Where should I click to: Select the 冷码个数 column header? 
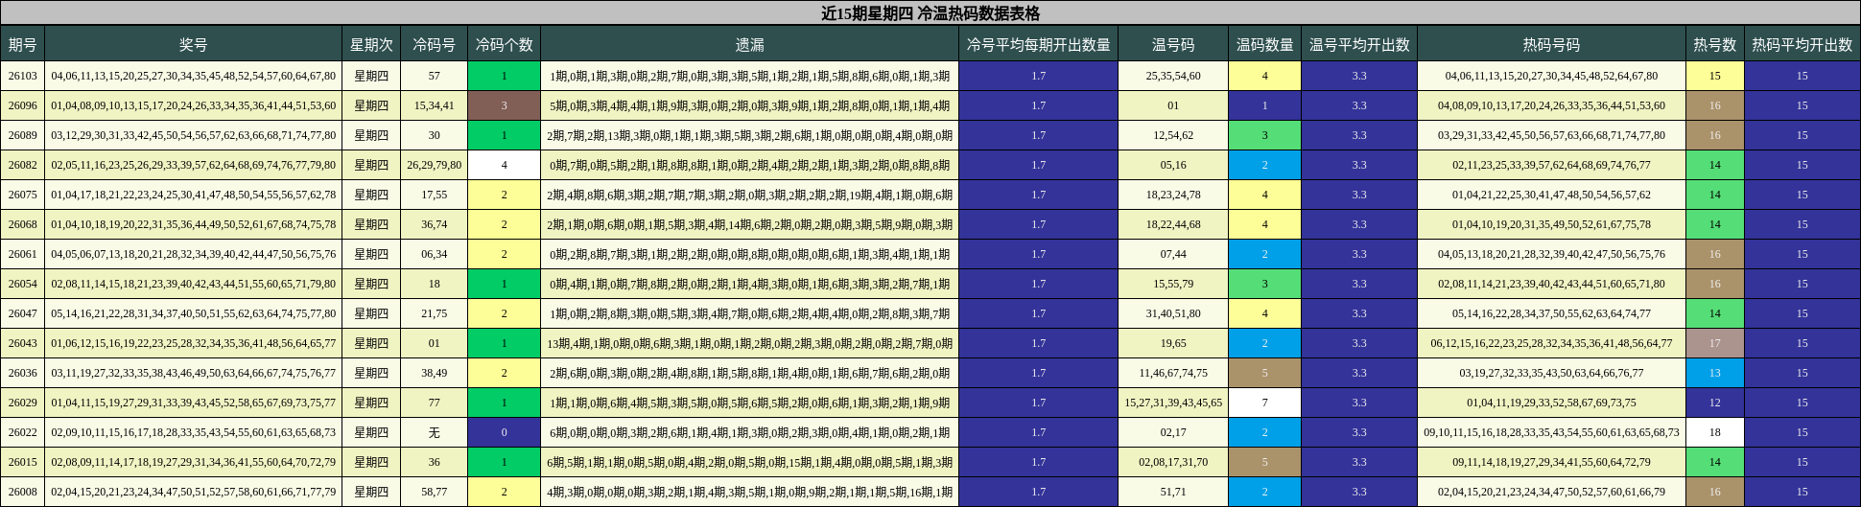pos(504,44)
